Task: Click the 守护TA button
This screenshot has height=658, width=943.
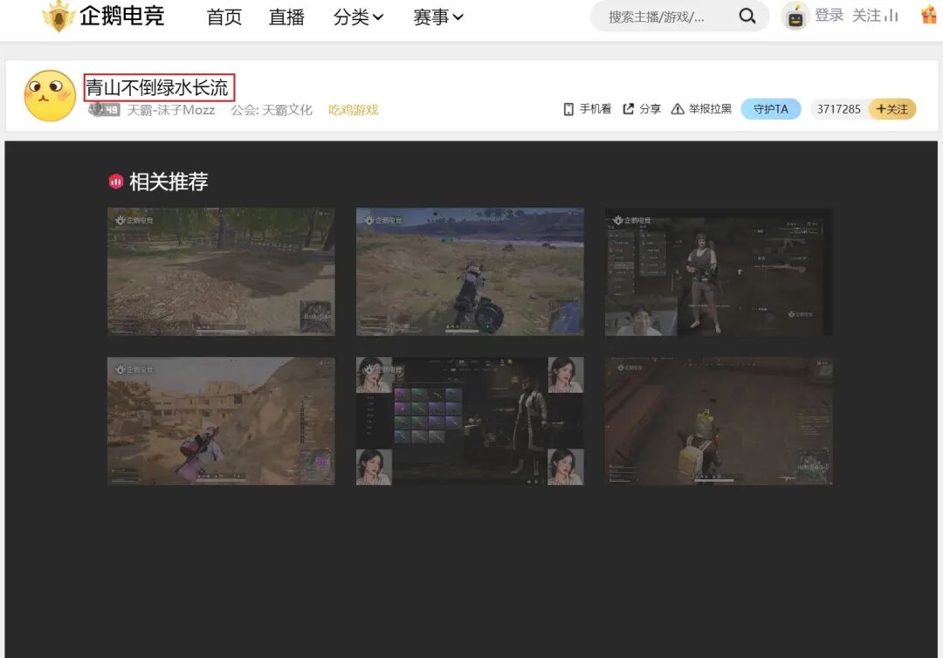Action: pyautogui.click(x=770, y=109)
